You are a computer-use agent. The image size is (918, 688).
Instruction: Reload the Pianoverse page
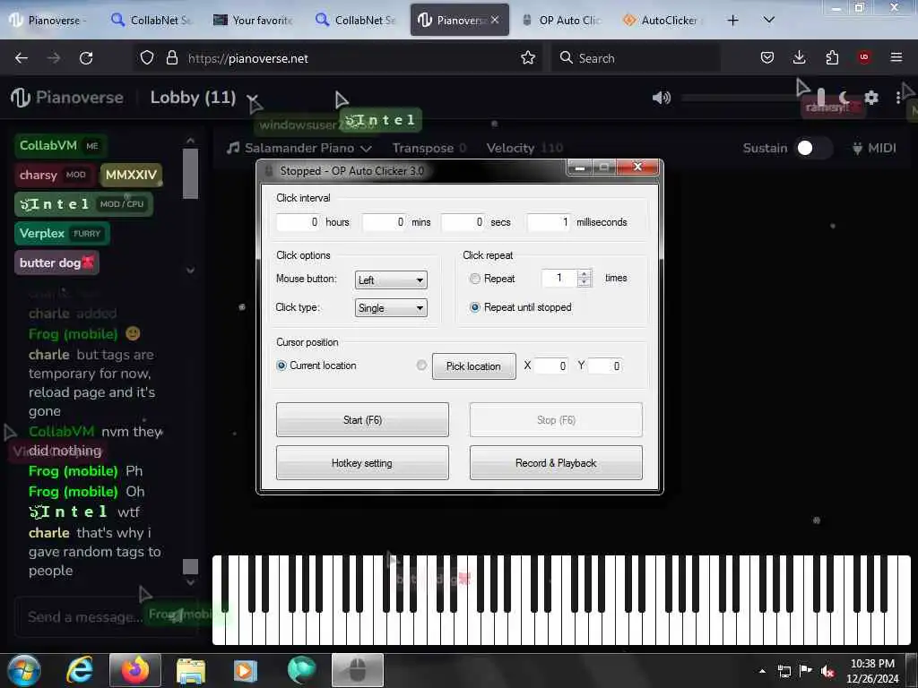coord(86,58)
